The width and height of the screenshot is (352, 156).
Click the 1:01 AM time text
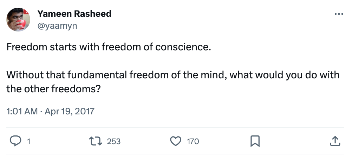click(x=22, y=112)
